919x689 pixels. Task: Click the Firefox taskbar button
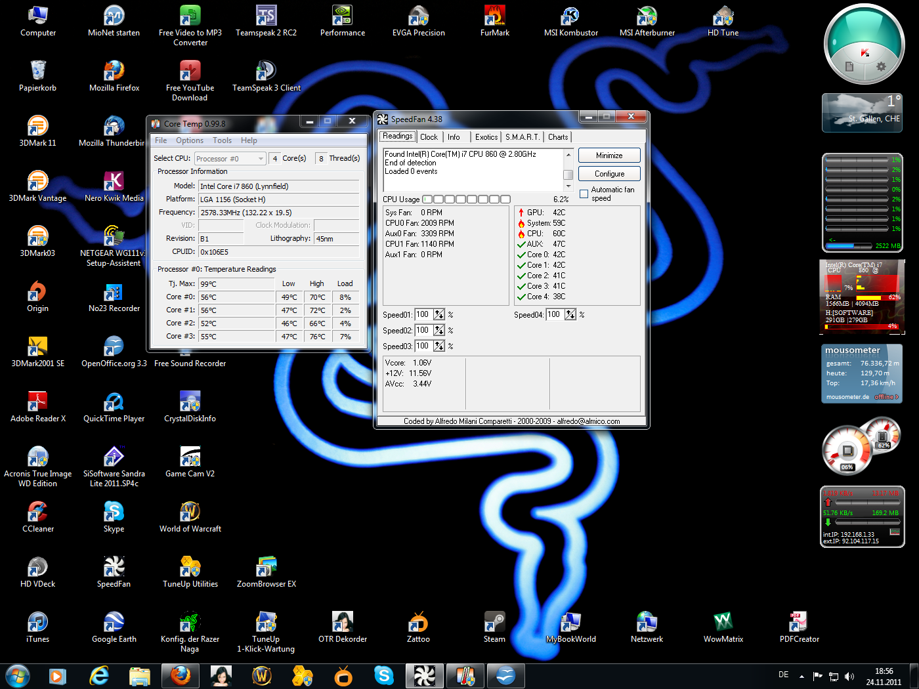[181, 675]
